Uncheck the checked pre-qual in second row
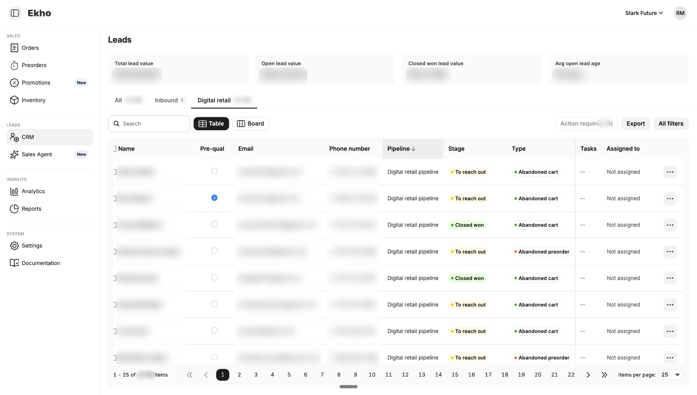 pyautogui.click(x=214, y=198)
